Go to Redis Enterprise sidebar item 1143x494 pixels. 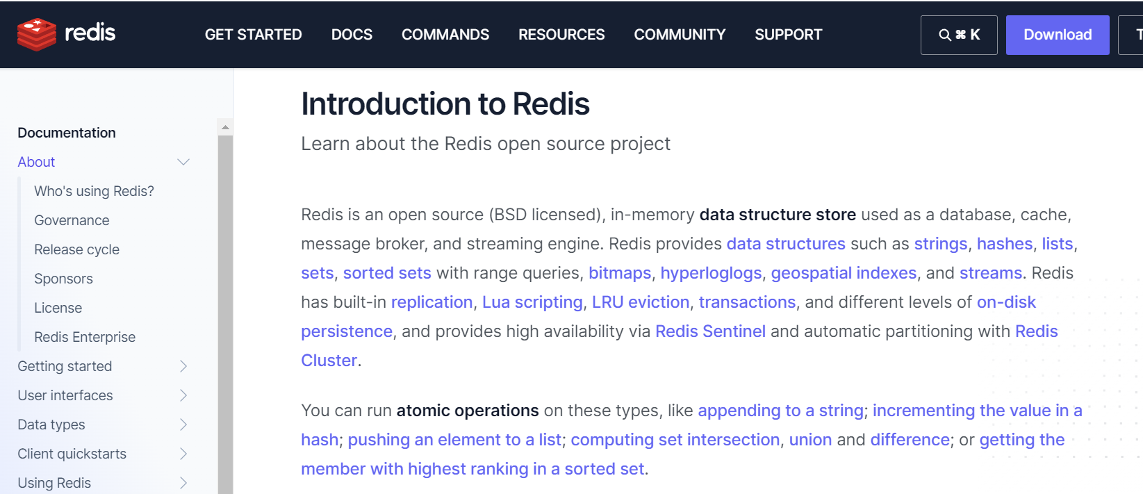click(x=85, y=337)
